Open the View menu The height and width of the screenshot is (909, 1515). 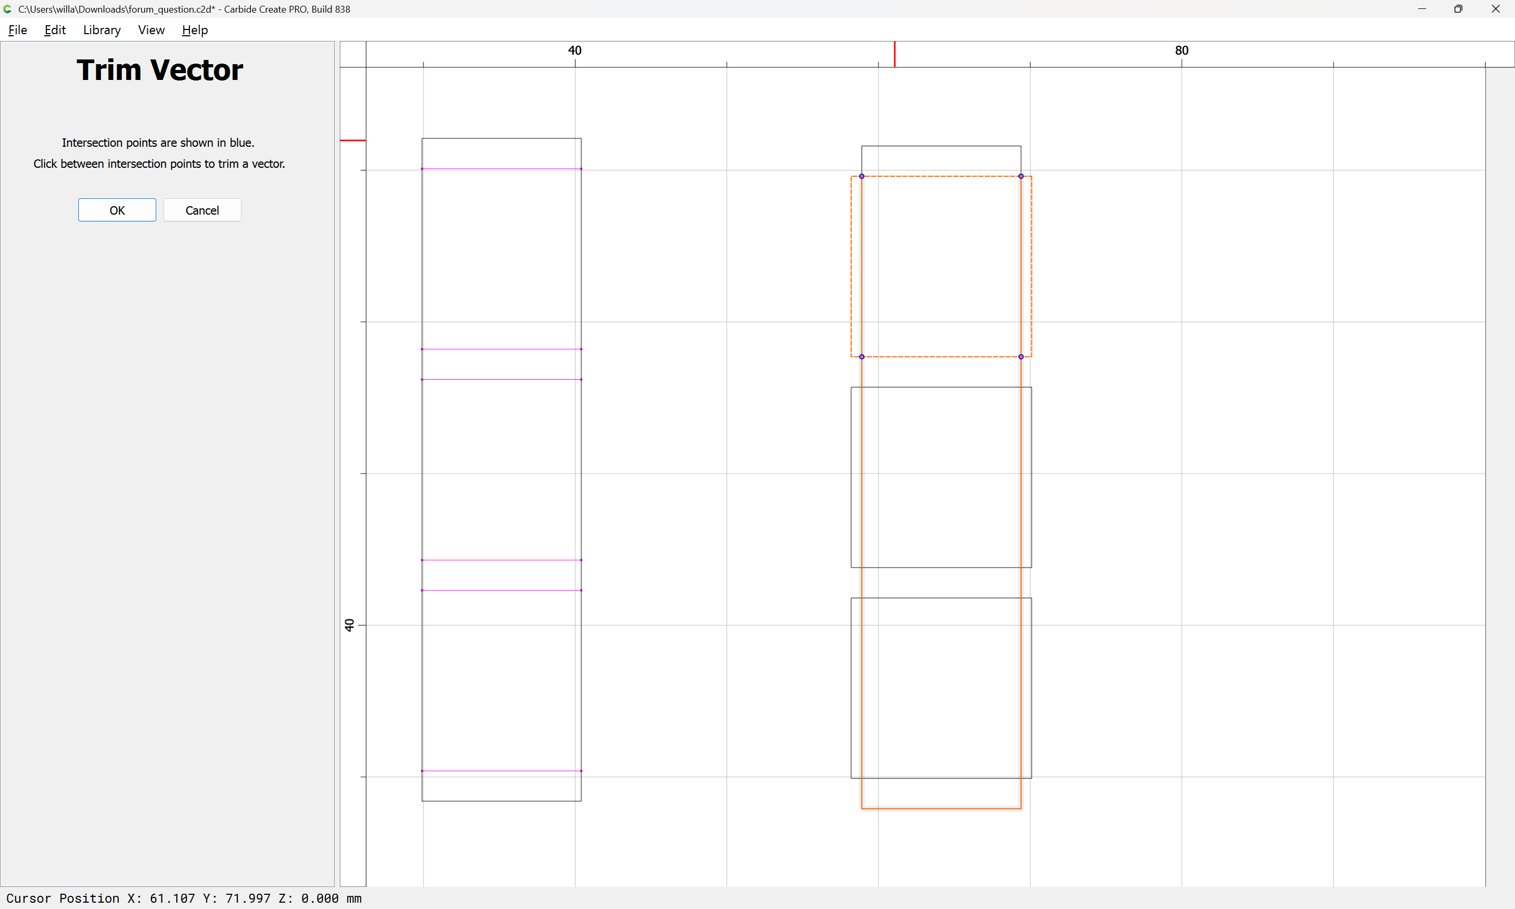pos(151,30)
